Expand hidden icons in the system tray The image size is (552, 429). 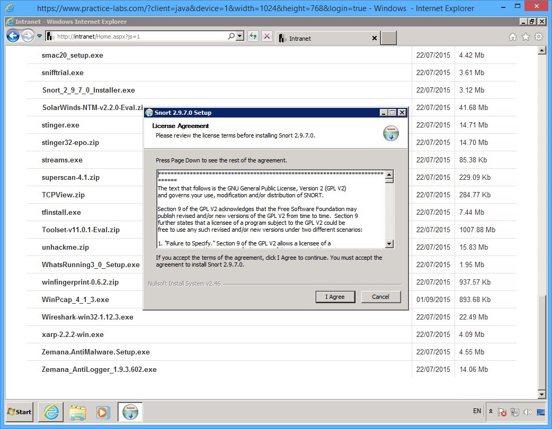tap(491, 411)
